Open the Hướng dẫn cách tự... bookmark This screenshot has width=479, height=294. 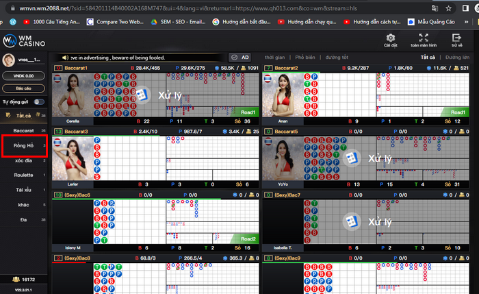372,22
